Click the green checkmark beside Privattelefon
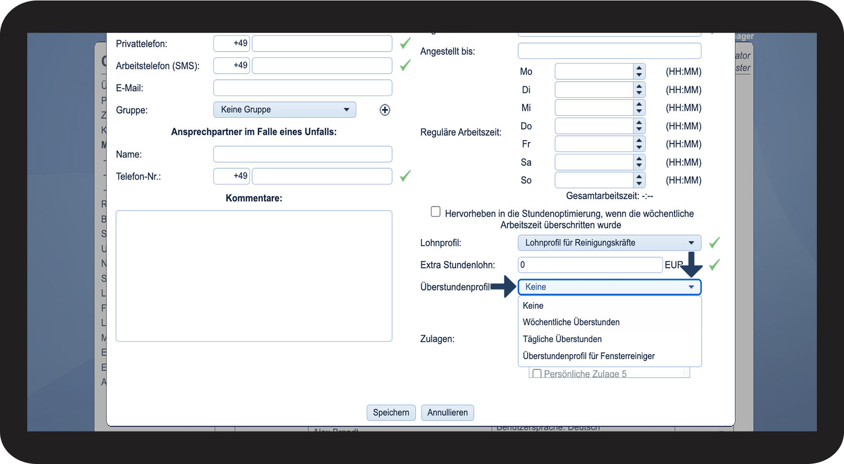844x464 pixels. pyautogui.click(x=405, y=43)
